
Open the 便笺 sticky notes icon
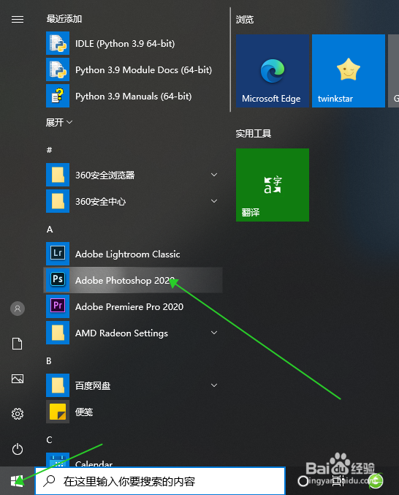coord(58,412)
